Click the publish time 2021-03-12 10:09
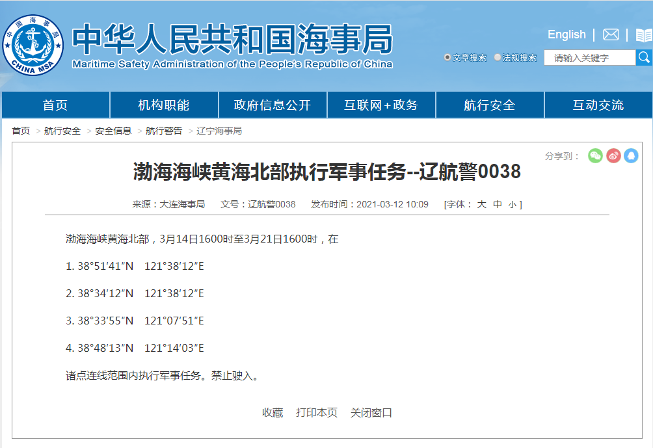 click(x=392, y=204)
